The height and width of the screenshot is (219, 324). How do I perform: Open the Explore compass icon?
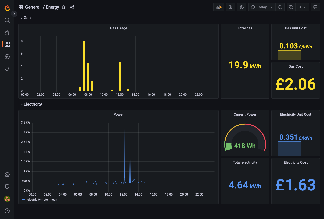7,57
